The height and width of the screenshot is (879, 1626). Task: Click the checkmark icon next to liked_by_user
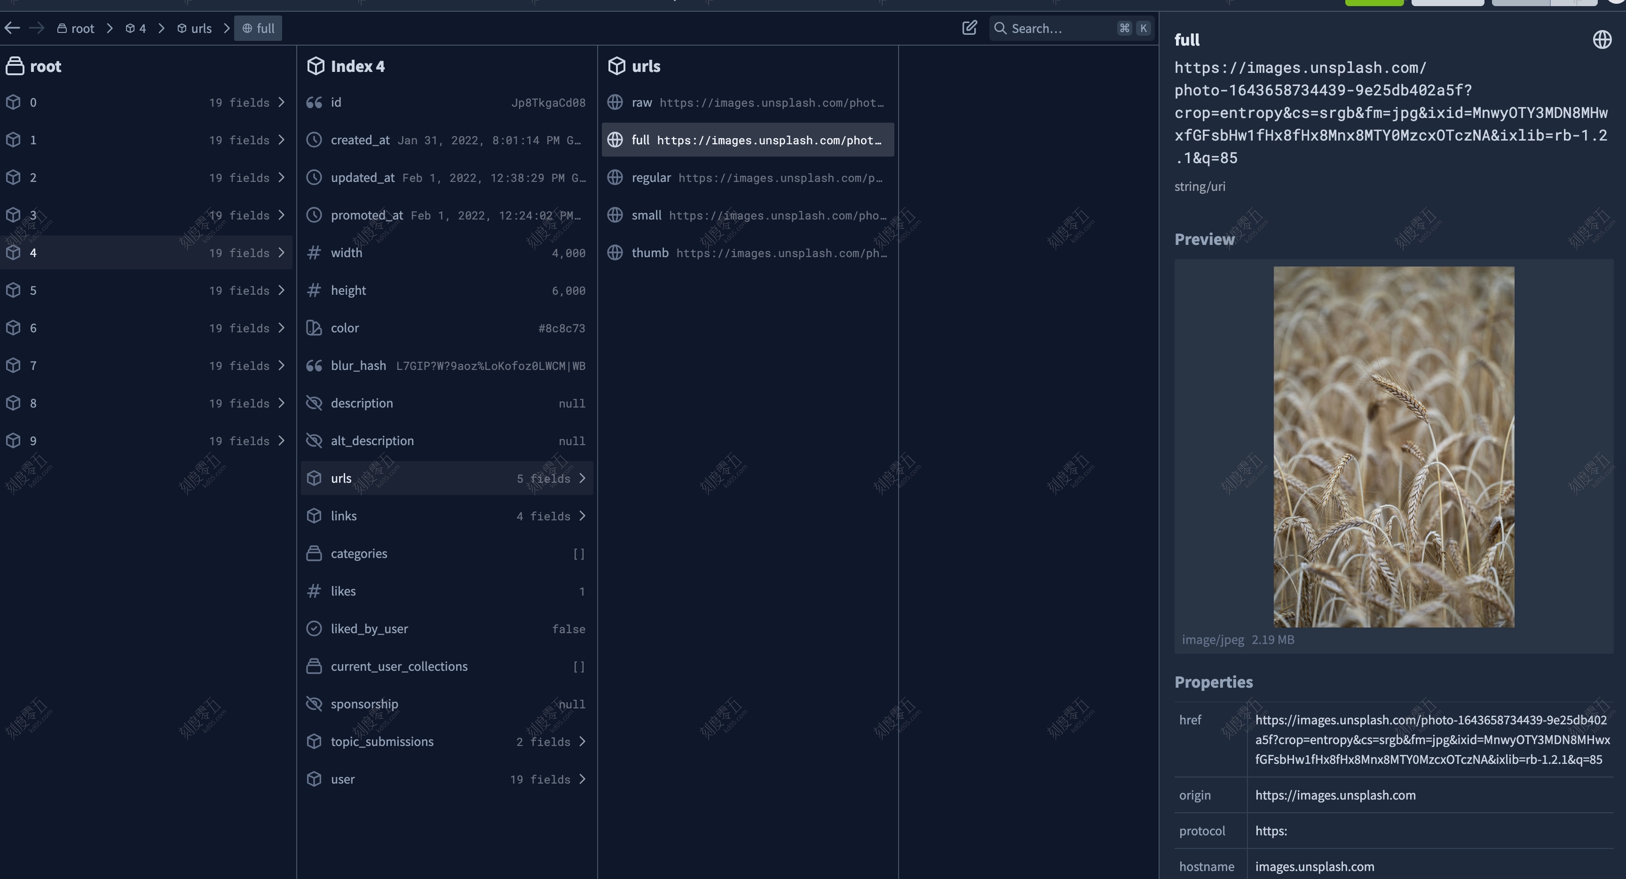[x=315, y=628]
